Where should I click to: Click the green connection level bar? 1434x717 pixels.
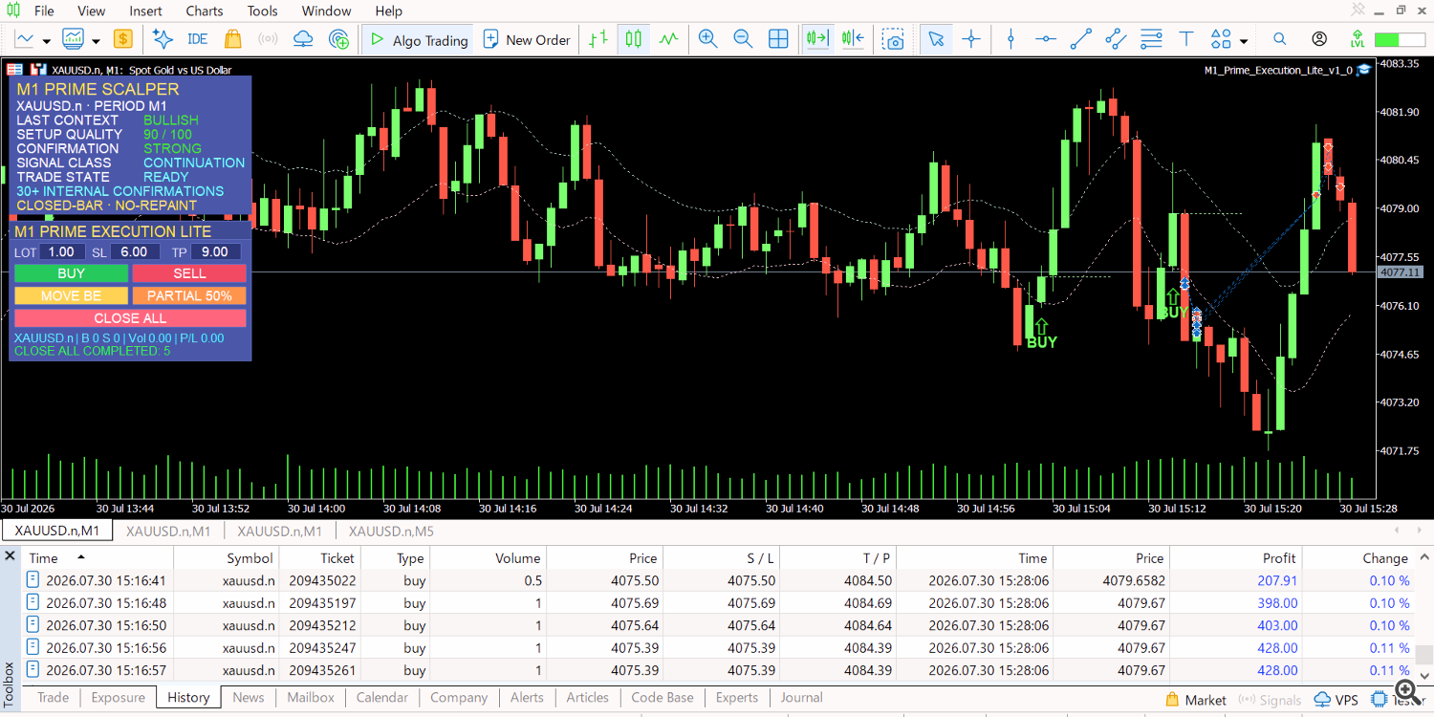click(x=1399, y=39)
